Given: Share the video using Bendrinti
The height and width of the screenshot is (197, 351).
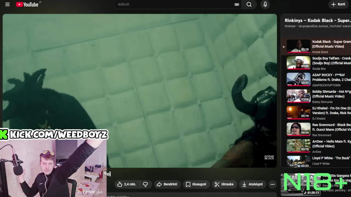Looking at the screenshot, I should point(167,184).
